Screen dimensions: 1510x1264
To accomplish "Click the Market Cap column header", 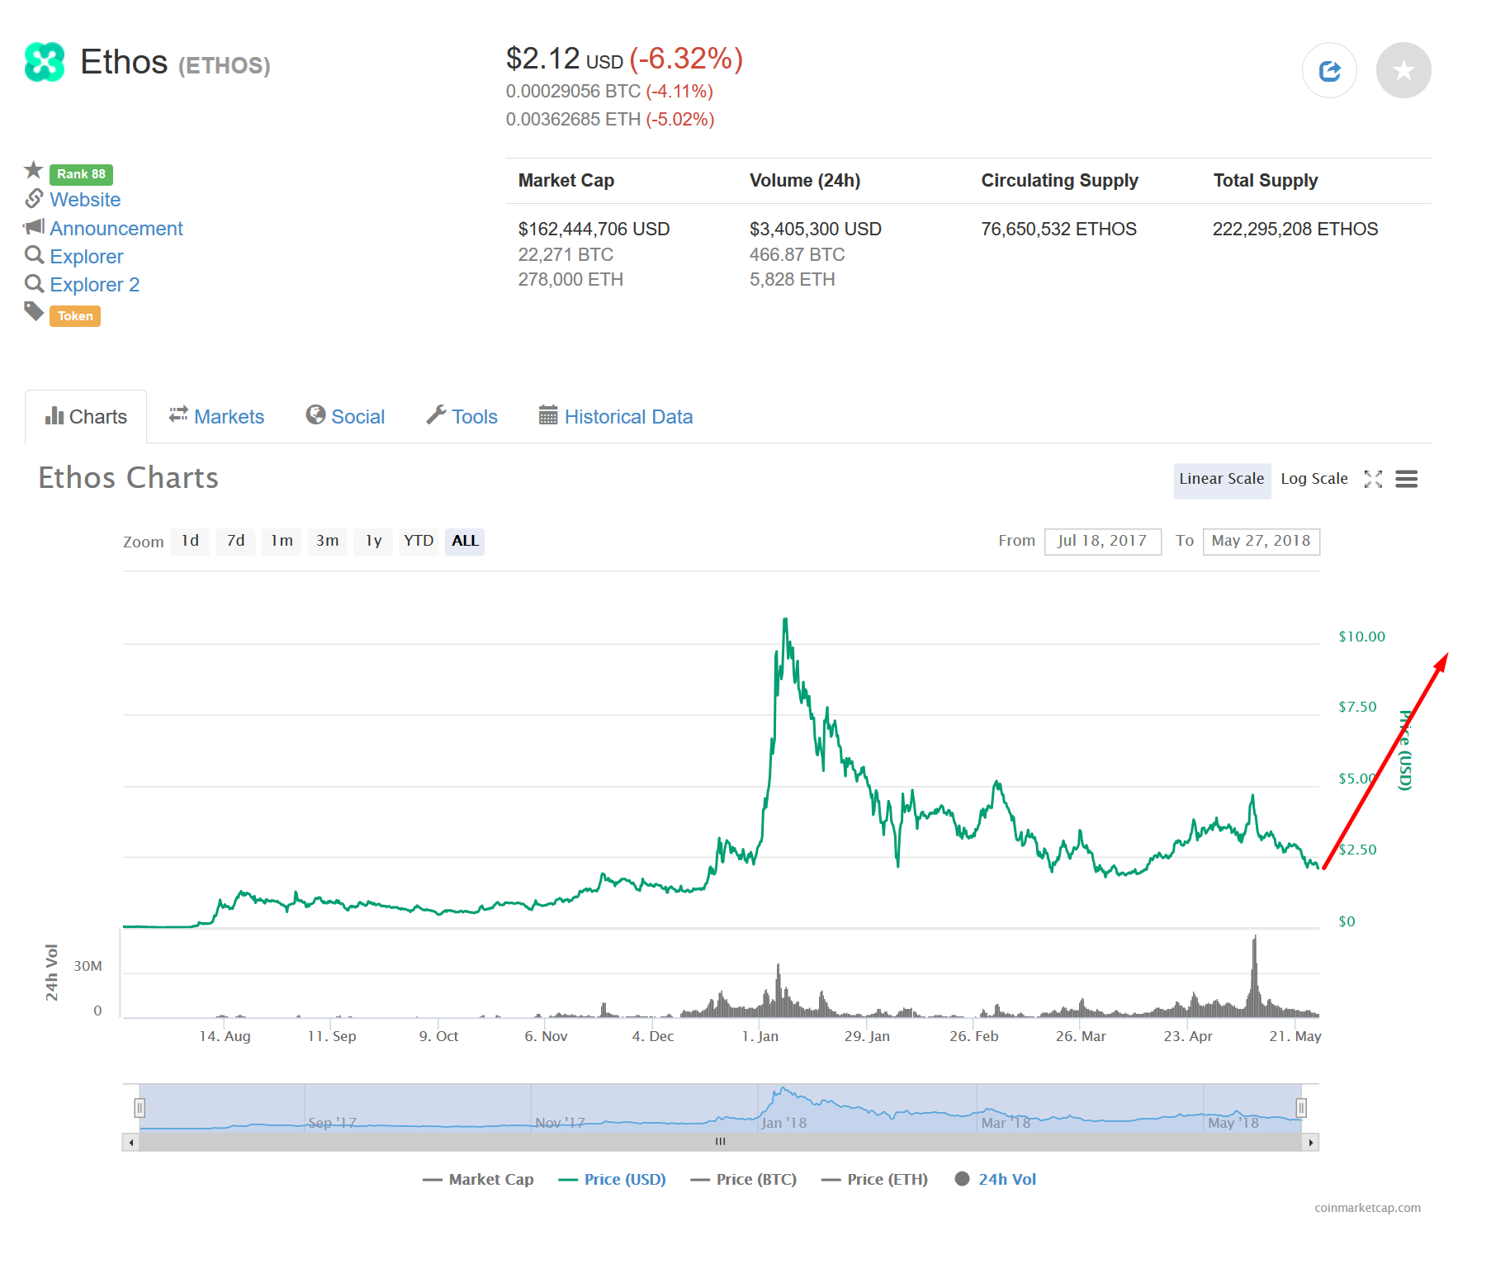I will tap(566, 181).
